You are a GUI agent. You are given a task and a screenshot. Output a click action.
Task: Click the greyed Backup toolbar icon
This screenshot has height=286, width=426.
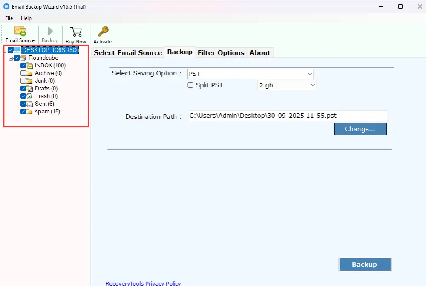[50, 32]
